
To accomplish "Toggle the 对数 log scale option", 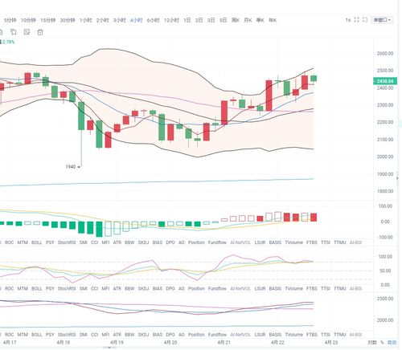I will click(372, 343).
